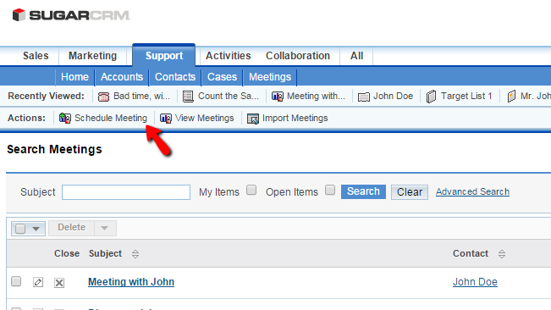This screenshot has height=310, width=551.
Task: Sort list by Contact column arrows
Action: (x=502, y=254)
